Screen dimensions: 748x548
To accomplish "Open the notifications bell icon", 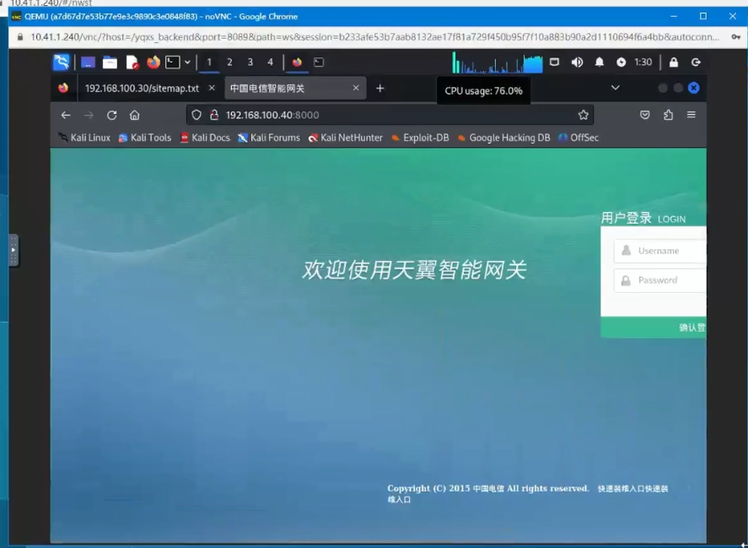I will pos(600,62).
